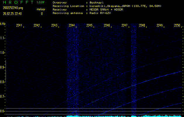Click the 0.6 kHz frequency tick
This screenshot has width=184, height=117.
tap(3, 111)
